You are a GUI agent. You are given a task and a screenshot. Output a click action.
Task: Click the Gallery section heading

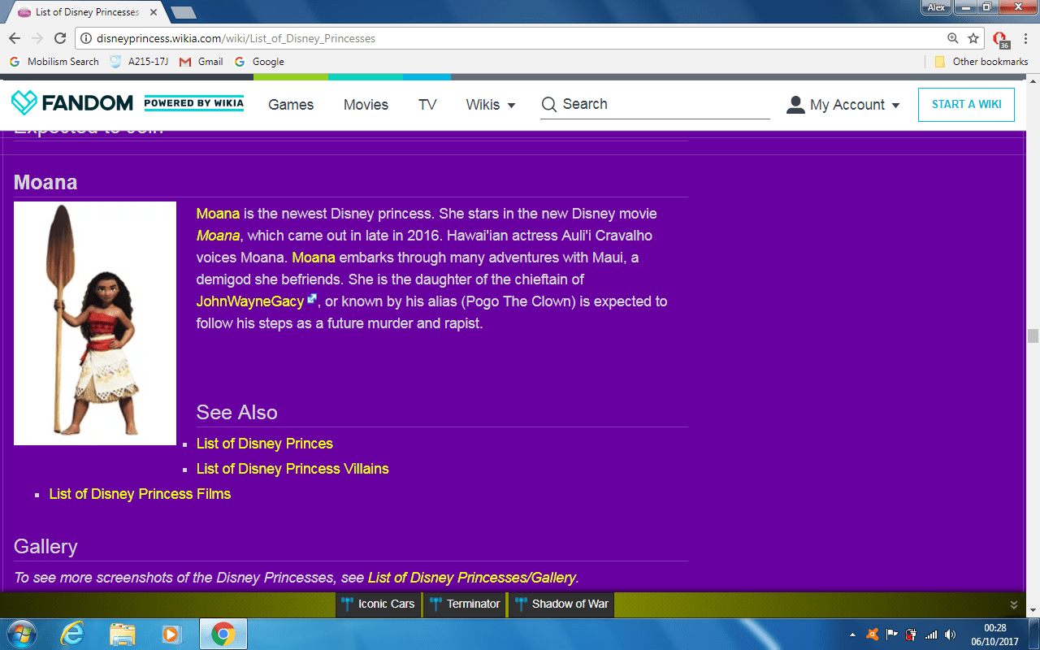[x=45, y=546]
